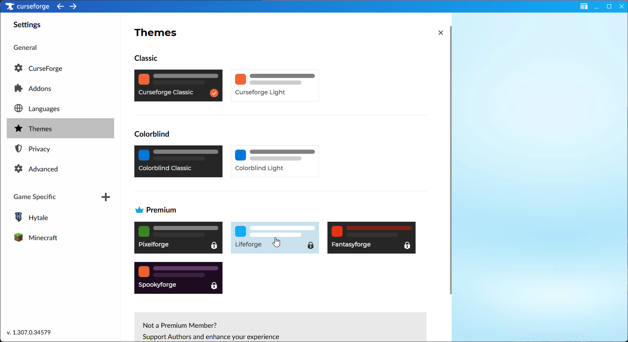The height and width of the screenshot is (342, 628).
Task: Click the settings panel vertical scrollbar
Action: point(451,159)
